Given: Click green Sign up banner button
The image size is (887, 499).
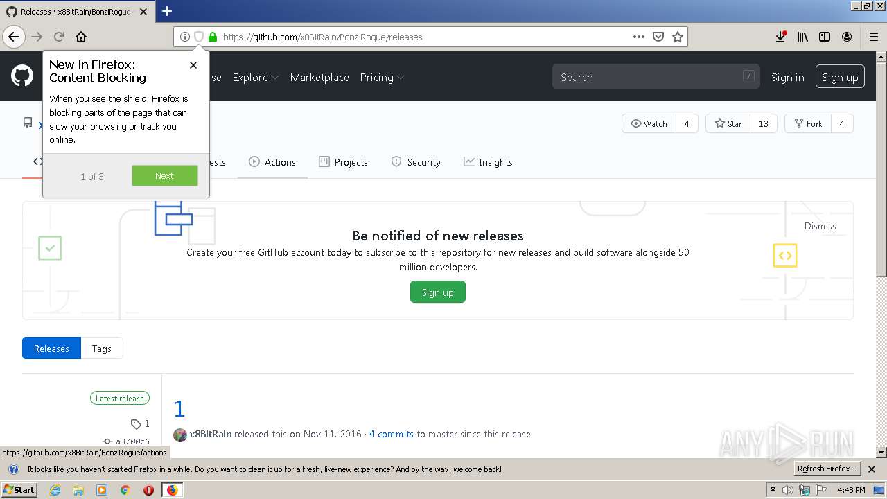Looking at the screenshot, I should point(438,292).
